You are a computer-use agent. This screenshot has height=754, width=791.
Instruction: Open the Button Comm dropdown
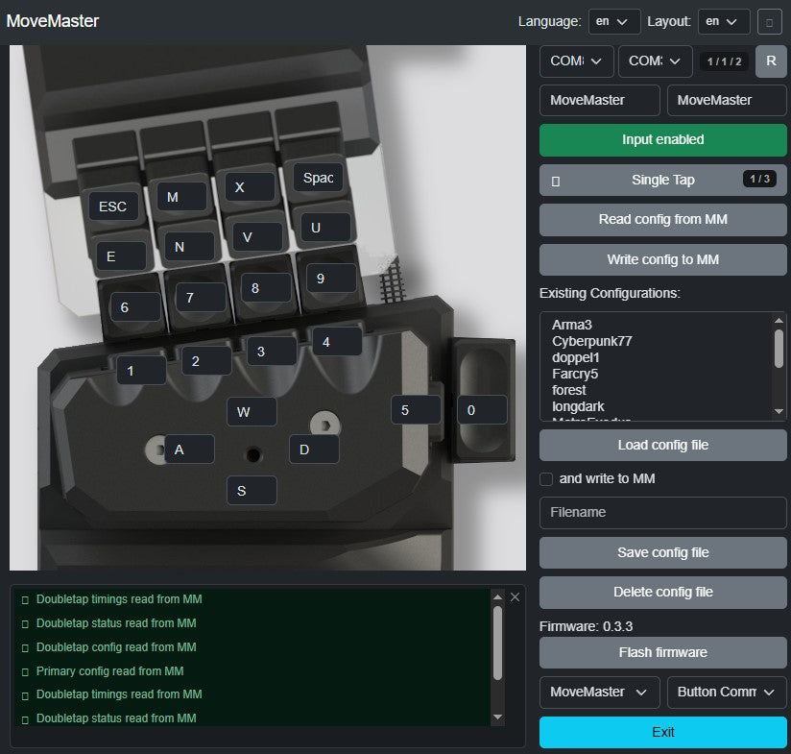[x=727, y=692]
